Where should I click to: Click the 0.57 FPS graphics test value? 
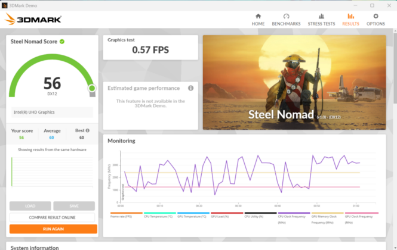pos(150,50)
